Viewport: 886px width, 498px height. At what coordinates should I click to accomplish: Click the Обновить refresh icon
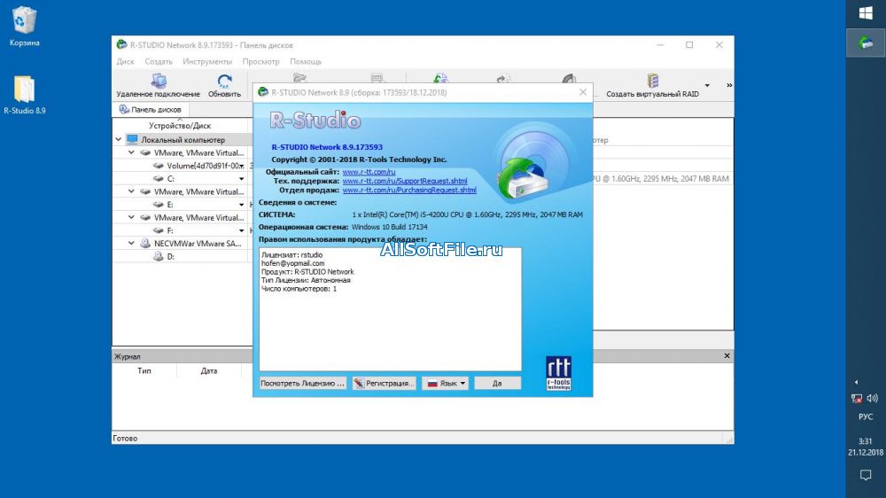click(224, 82)
